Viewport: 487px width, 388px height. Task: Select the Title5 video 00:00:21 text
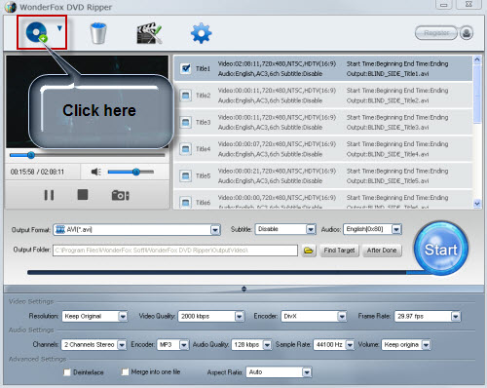(277, 171)
